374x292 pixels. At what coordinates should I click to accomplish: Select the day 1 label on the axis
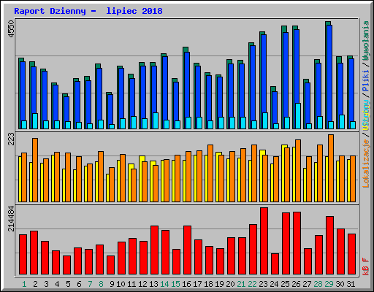[24, 284]
